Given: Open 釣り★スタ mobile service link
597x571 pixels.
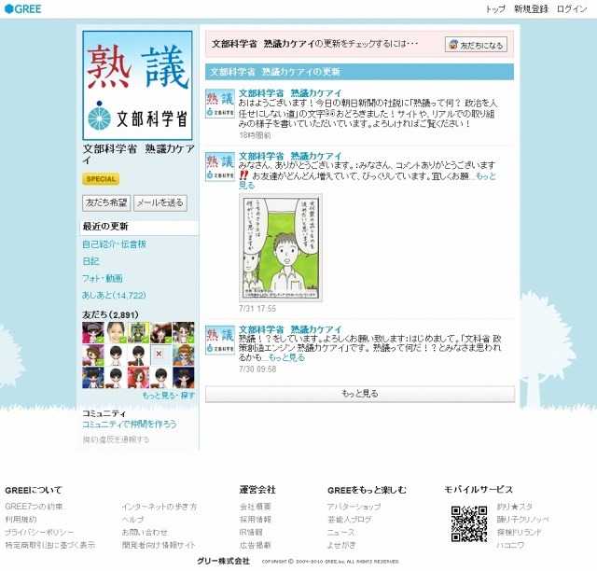Looking at the screenshot, I should [515, 507].
